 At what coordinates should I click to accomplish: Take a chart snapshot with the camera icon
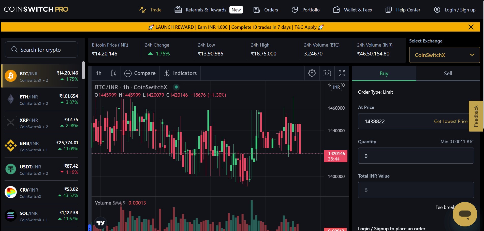[x=327, y=73]
